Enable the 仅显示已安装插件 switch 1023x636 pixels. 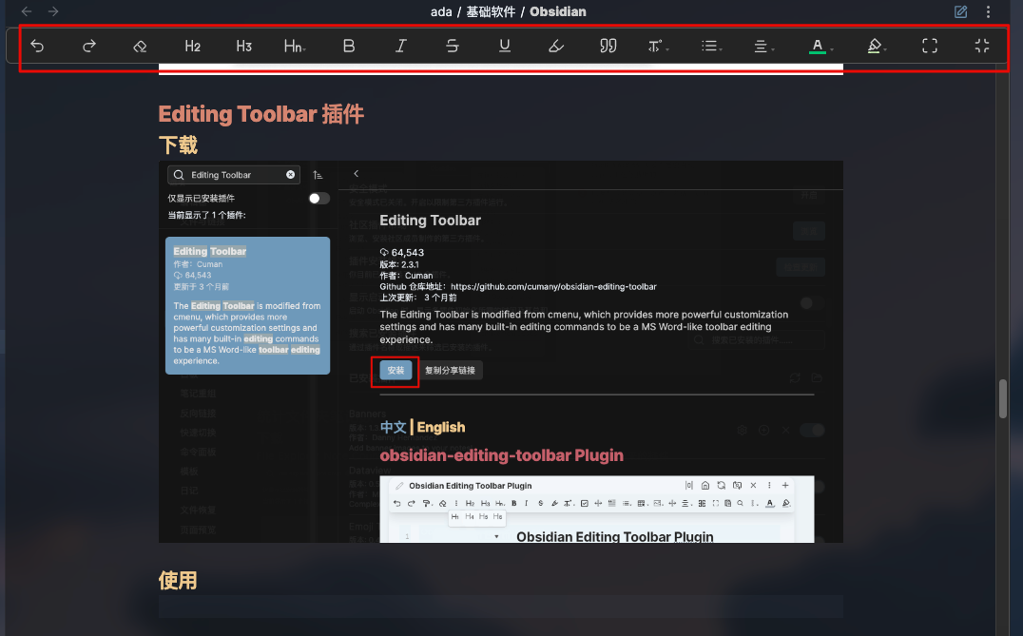pyautogui.click(x=319, y=198)
